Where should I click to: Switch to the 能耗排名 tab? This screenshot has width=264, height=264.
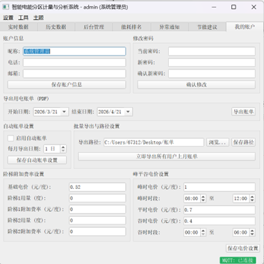pyautogui.click(x=131, y=27)
